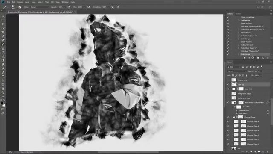Open the Image menu
This screenshot has width=273, height=154.
(x=20, y=2)
